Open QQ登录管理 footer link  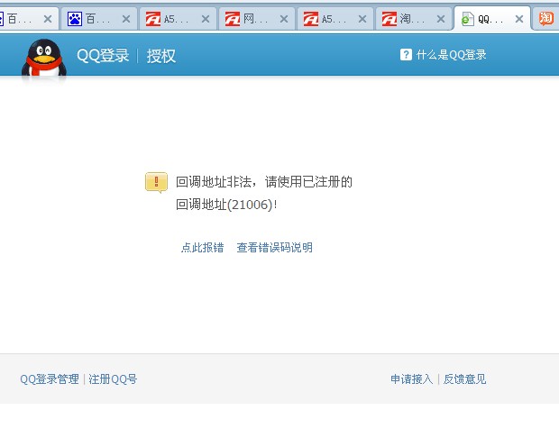[x=50, y=379]
